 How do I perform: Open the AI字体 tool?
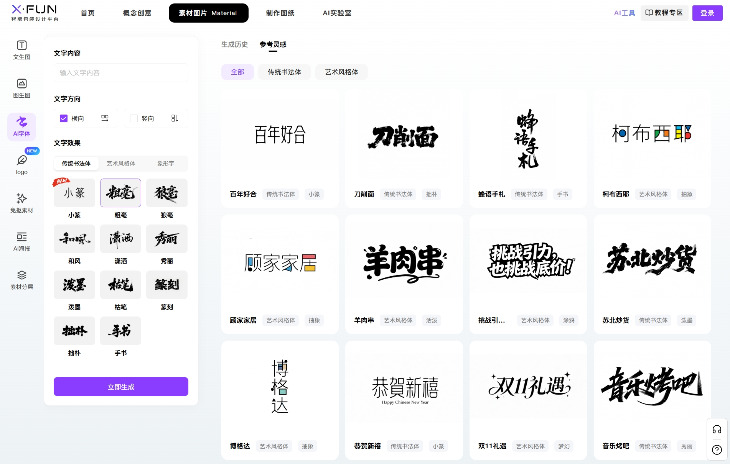21,126
